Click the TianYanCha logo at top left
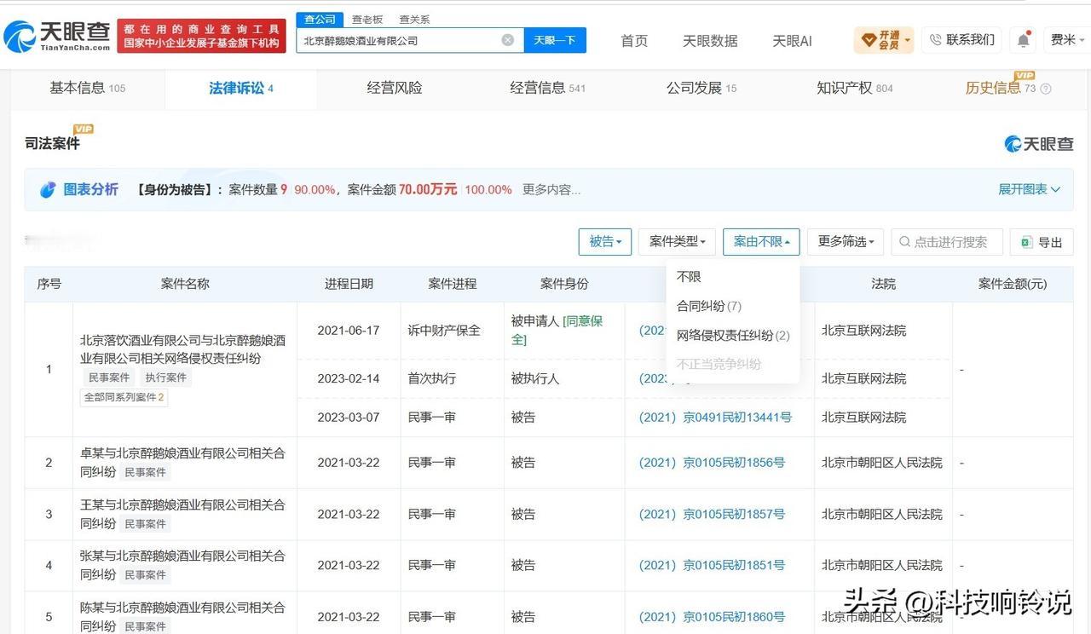The height and width of the screenshot is (634, 1091). (57, 36)
